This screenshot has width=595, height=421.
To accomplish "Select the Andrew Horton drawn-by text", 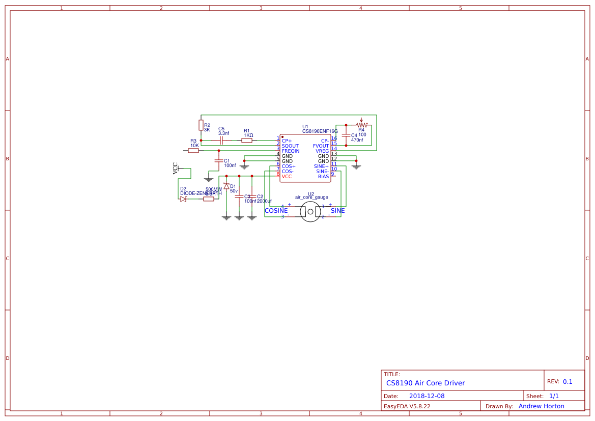I will [541, 406].
